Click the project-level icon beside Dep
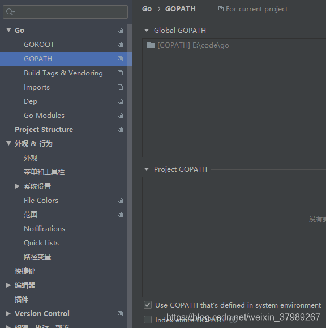The width and height of the screenshot is (326, 328). click(120, 101)
